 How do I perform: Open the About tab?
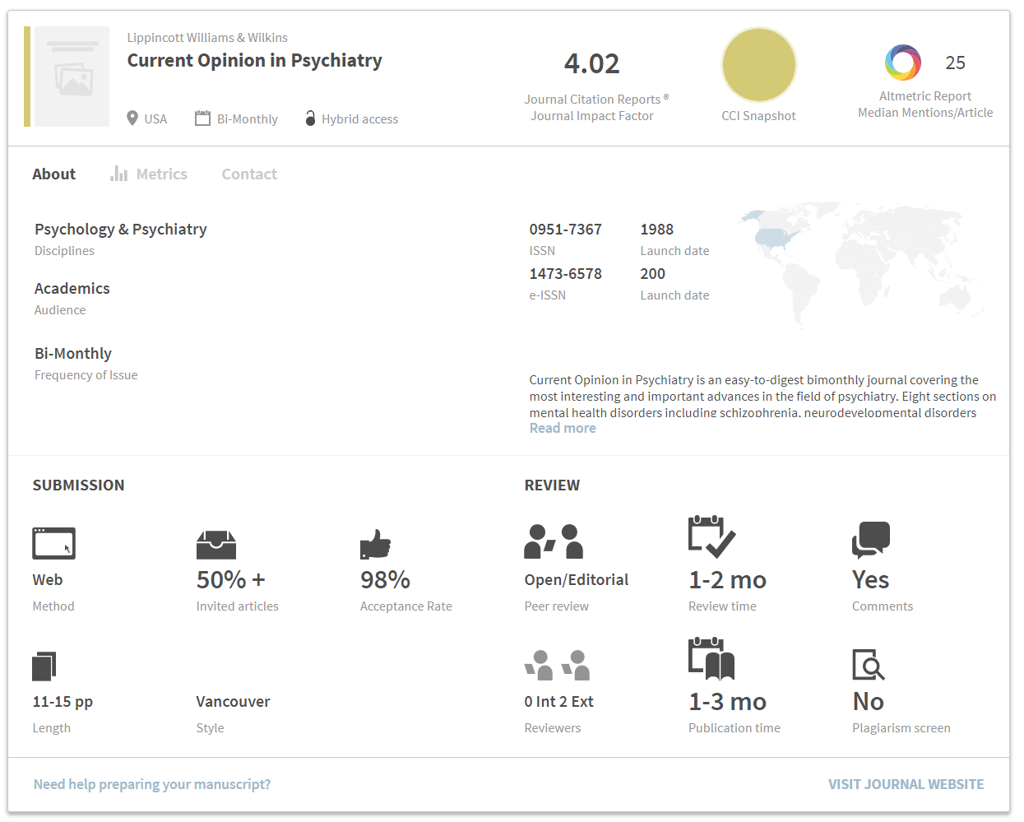[x=54, y=174]
